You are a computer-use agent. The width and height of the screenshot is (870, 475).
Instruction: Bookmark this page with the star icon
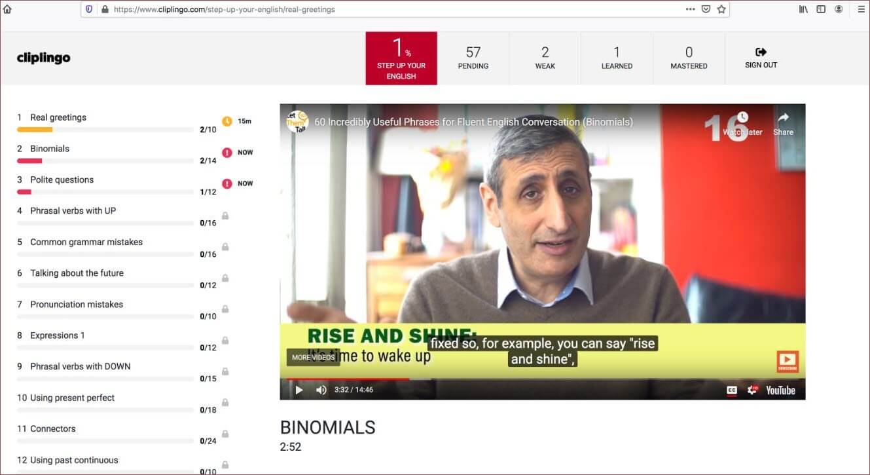[721, 9]
